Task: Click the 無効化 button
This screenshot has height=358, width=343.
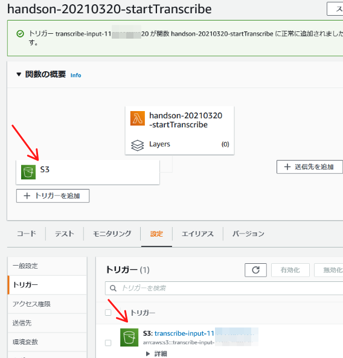Action: coord(329,270)
